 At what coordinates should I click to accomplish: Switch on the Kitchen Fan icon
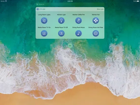(96, 21)
